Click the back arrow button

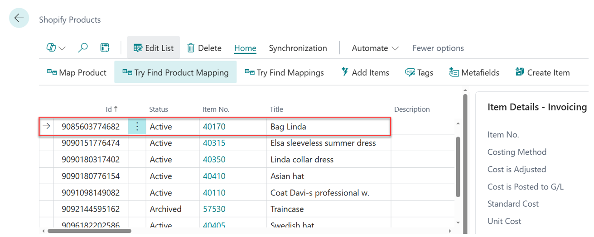coord(19,18)
